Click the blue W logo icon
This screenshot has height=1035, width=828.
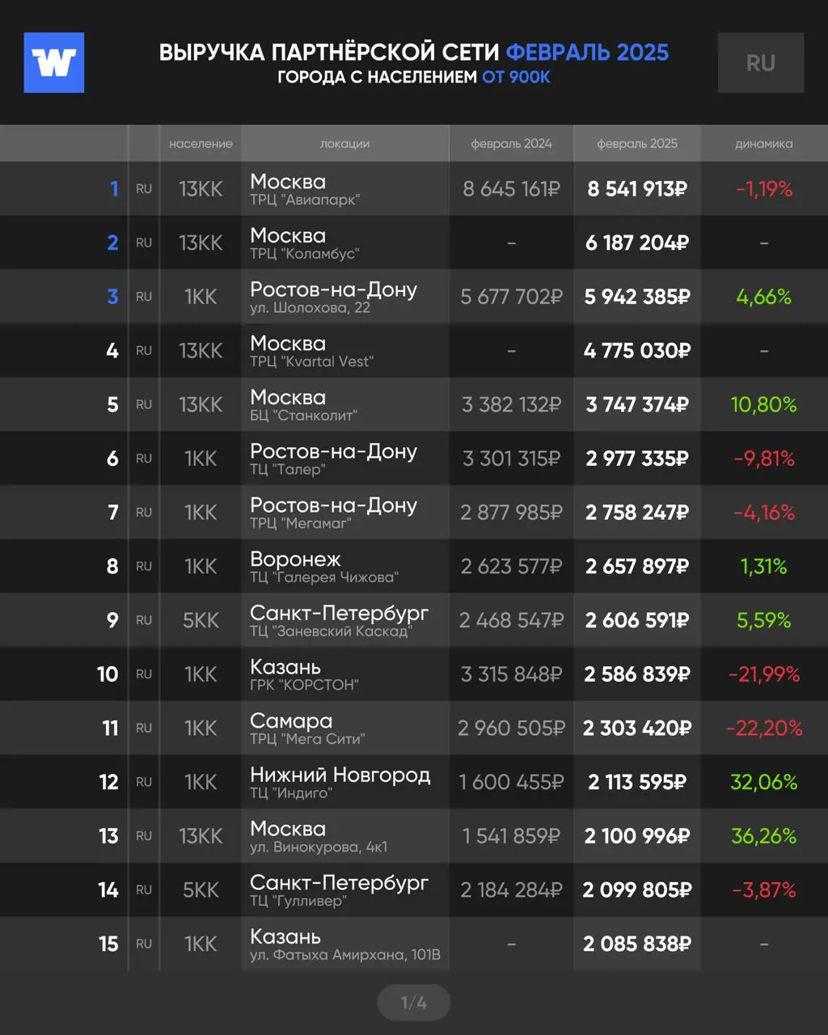pos(54,62)
